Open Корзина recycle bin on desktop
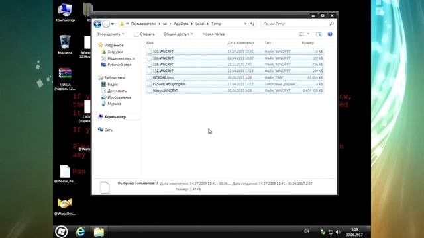Viewport: 424px width, 238px height. pos(65,44)
